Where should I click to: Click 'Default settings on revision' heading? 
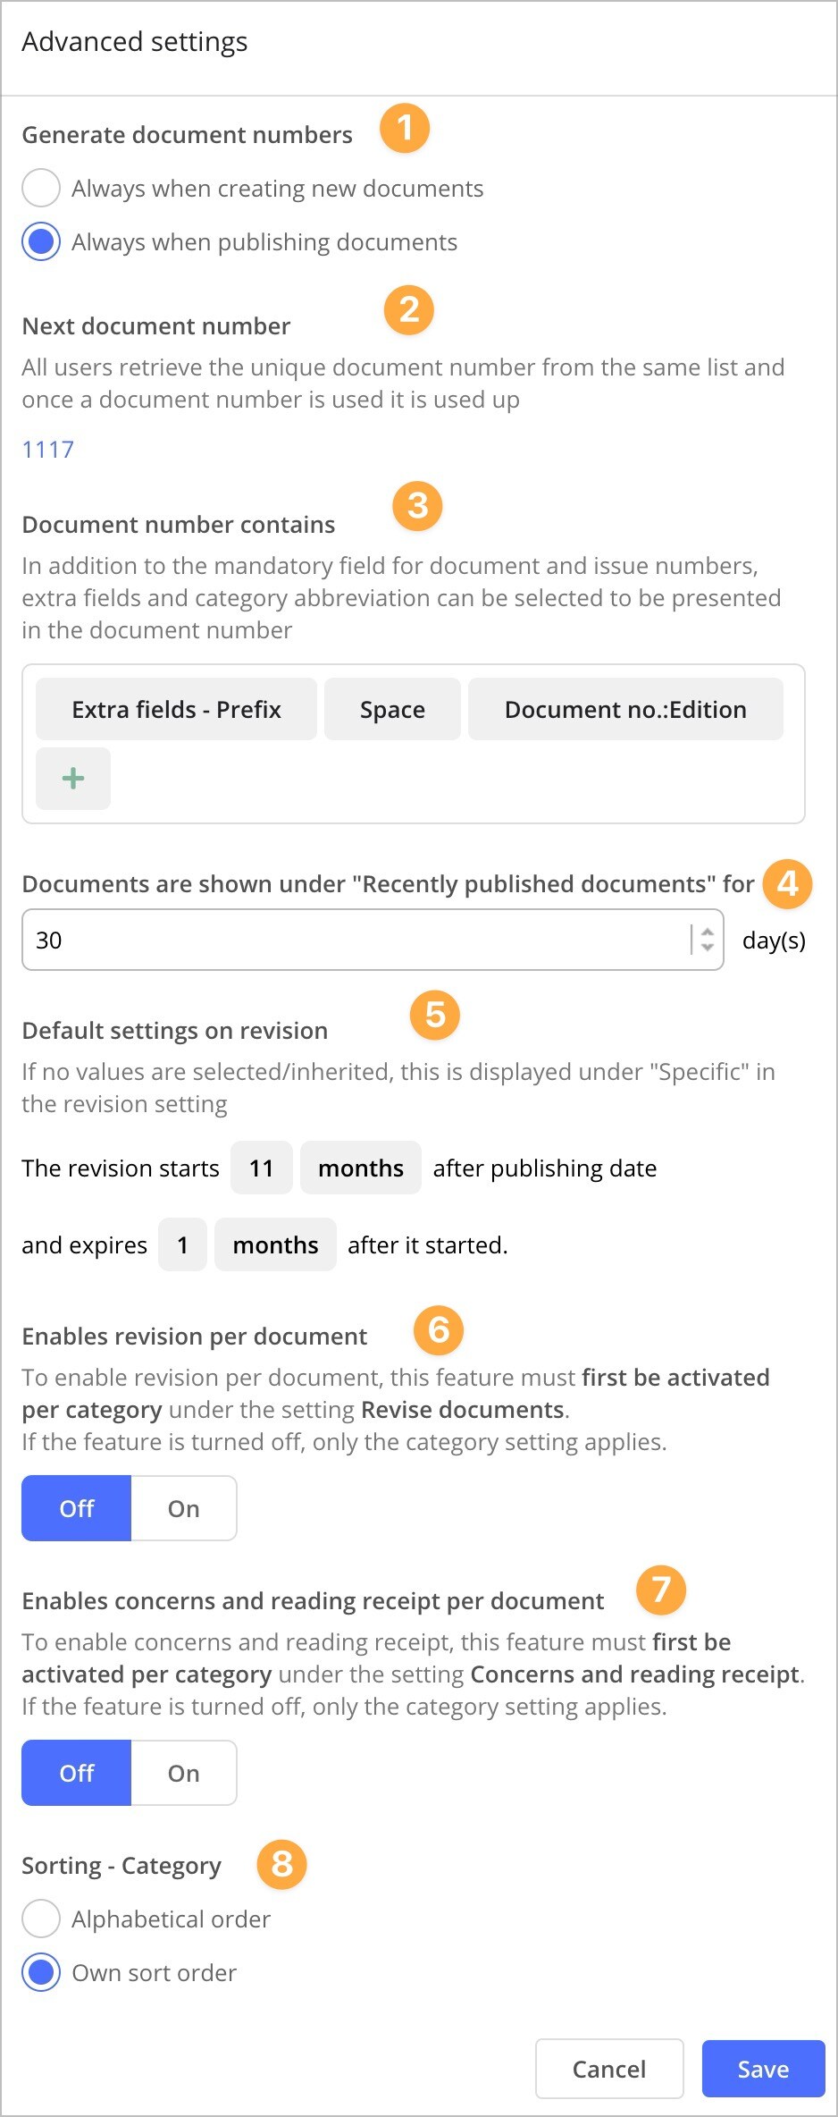pos(175,1031)
